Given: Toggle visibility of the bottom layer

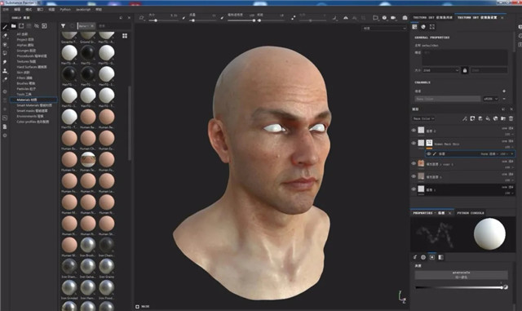Looking at the screenshot, I should (414, 189).
